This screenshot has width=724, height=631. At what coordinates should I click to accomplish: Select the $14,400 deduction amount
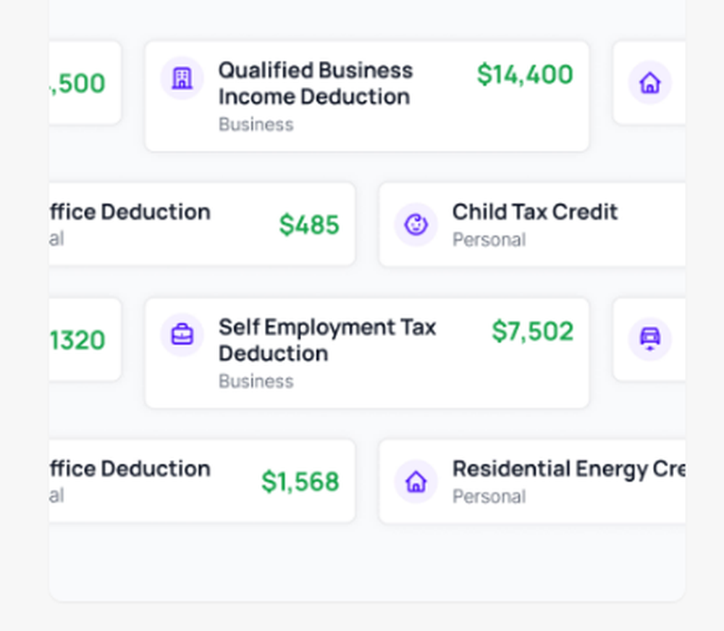tap(525, 75)
